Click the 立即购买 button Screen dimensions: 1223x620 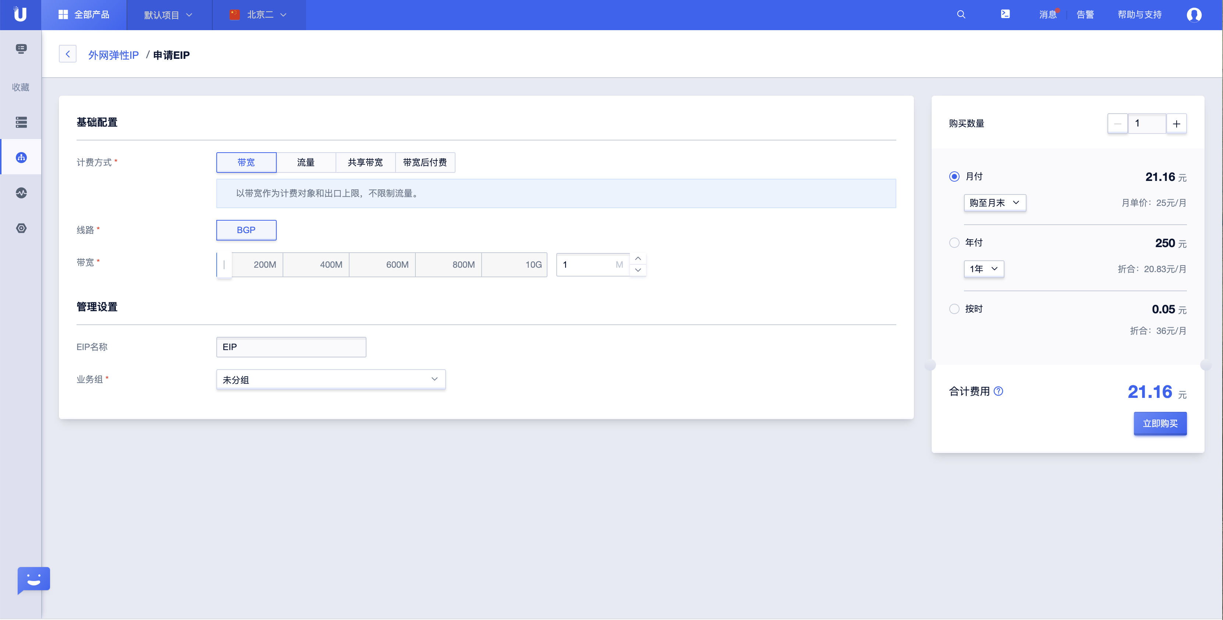tap(1160, 424)
